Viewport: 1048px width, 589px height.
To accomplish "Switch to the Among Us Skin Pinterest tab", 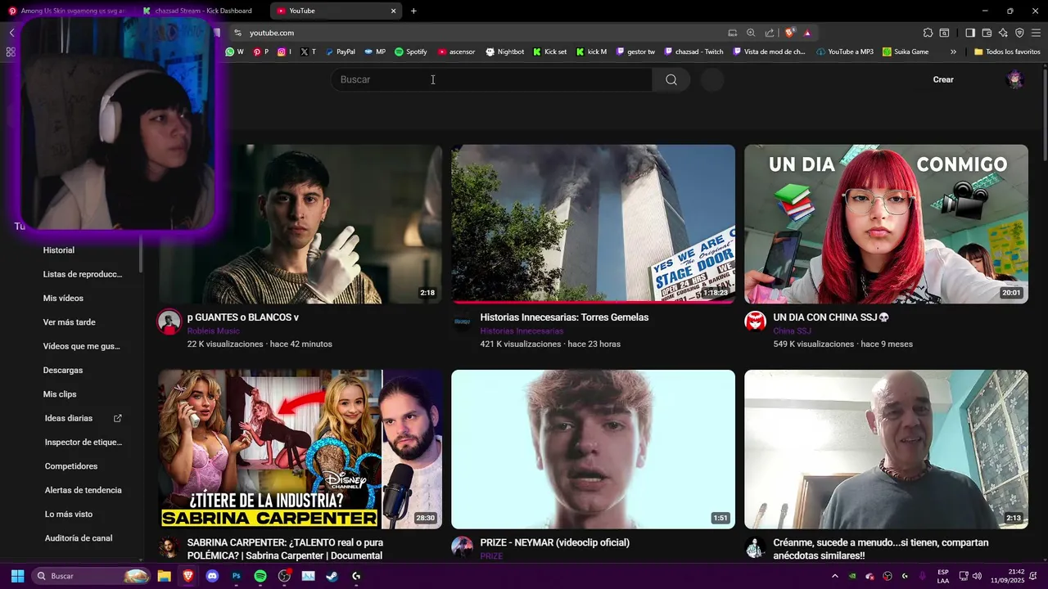I will pos(67,11).
